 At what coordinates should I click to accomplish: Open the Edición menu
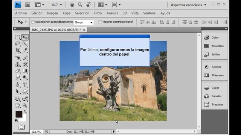(x=37, y=13)
